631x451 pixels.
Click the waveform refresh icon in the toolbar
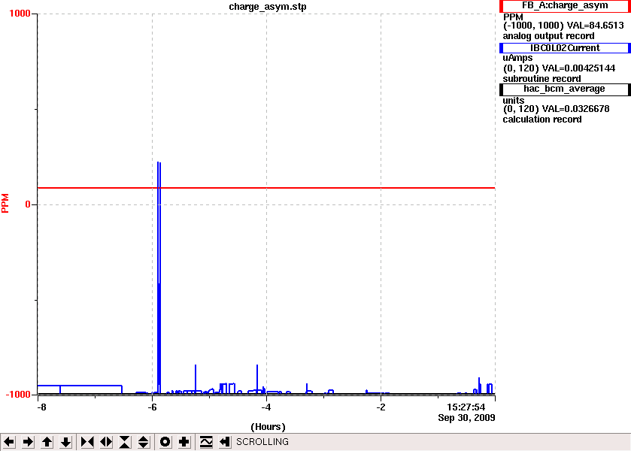(205, 442)
